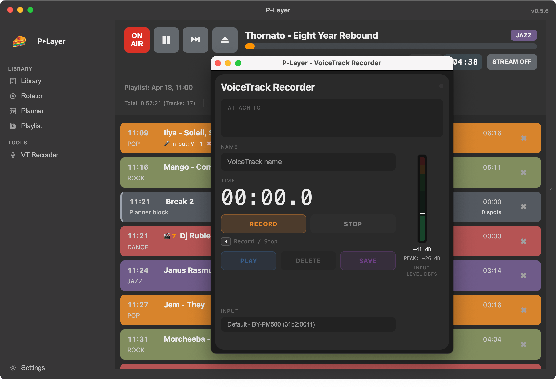Remove the 11:24 Janus Rasmussen track
Screen dimensions: 556x391
coord(524,276)
